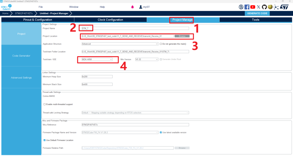Screen dimensions: 293x156
Task: Click GENERATE CODE button
Action: pos(257,13)
